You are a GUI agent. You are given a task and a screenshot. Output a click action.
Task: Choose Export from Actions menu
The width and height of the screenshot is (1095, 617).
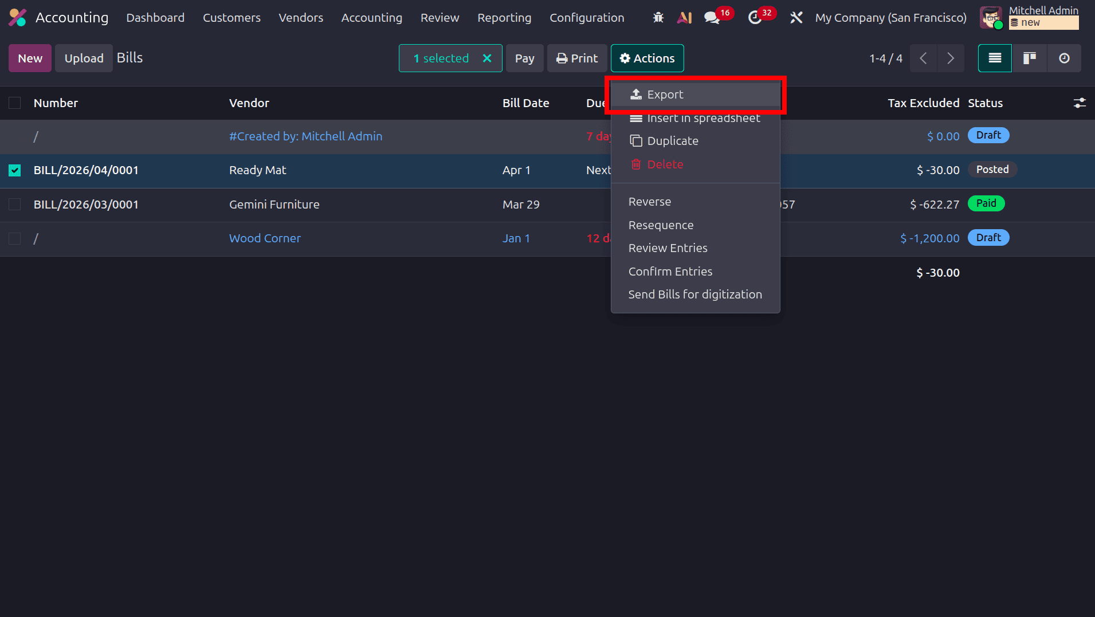696,95
